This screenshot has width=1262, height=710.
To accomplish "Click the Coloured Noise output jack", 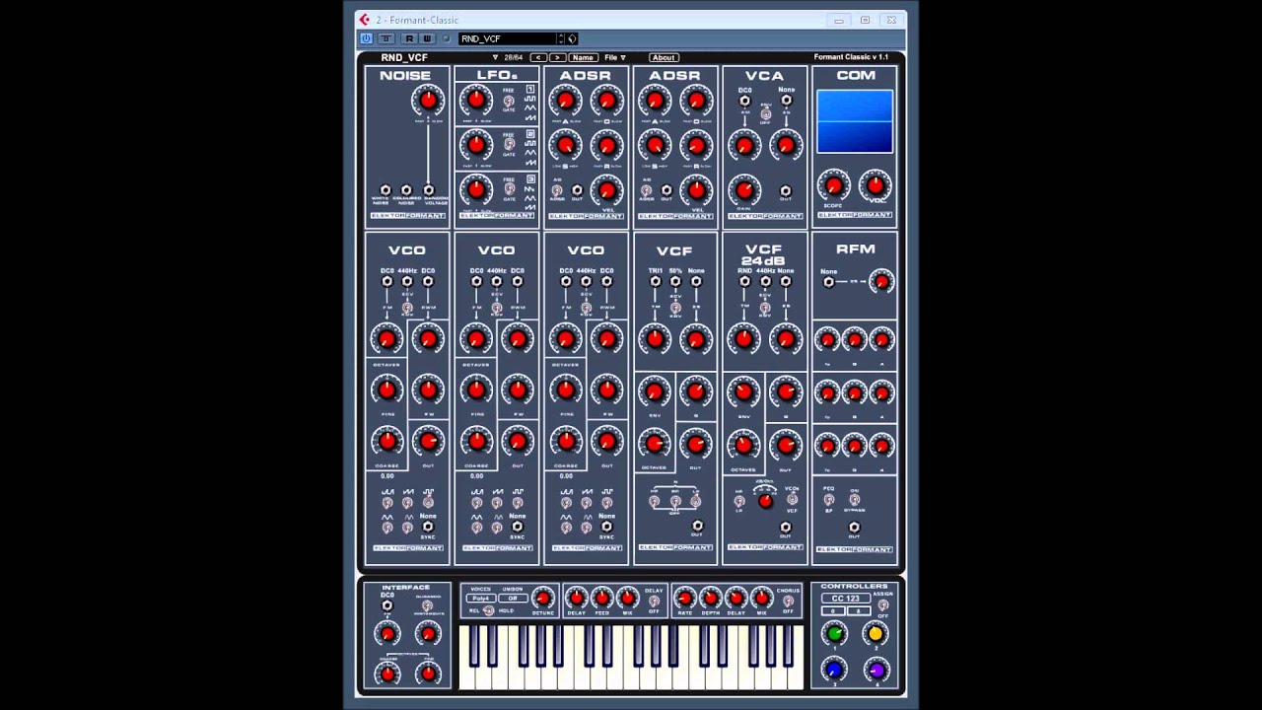I will point(406,190).
